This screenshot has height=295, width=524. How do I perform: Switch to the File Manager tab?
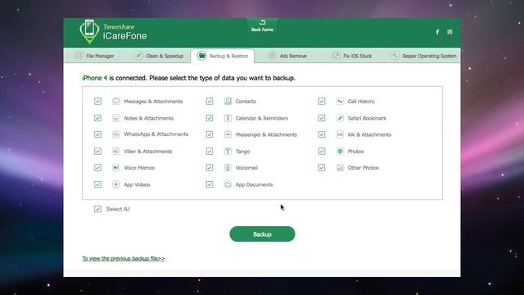tap(94, 56)
